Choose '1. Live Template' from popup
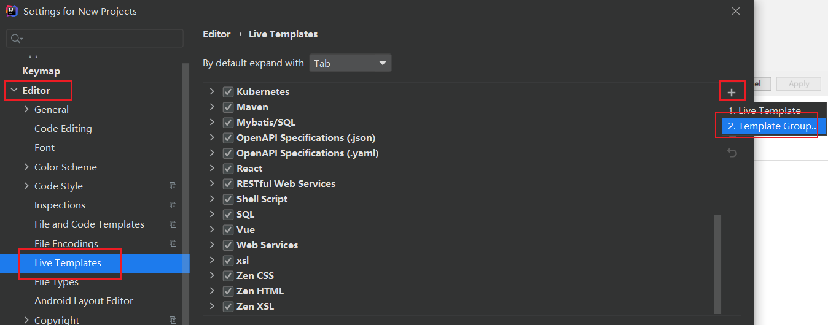This screenshot has width=828, height=325. pyautogui.click(x=764, y=111)
